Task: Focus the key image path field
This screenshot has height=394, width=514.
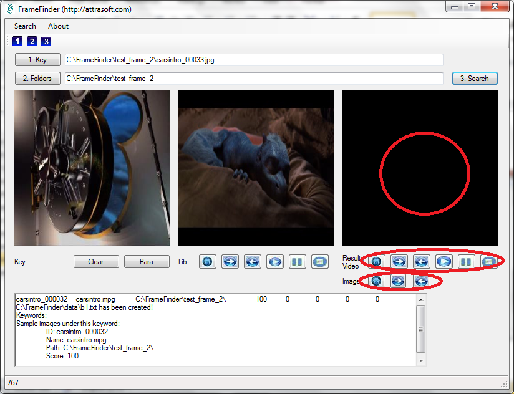Action: (254, 60)
